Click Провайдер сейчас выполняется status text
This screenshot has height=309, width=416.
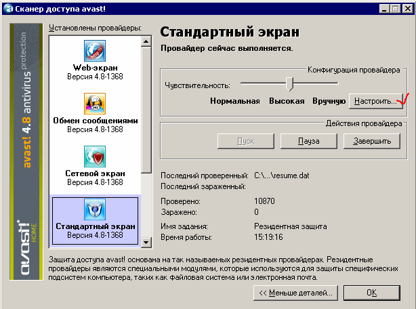(x=227, y=48)
